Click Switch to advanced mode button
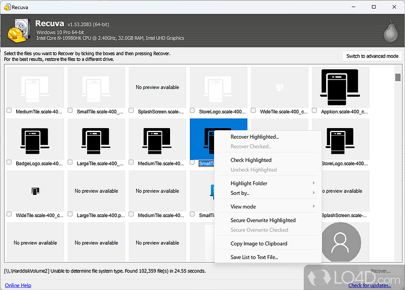 (372, 56)
